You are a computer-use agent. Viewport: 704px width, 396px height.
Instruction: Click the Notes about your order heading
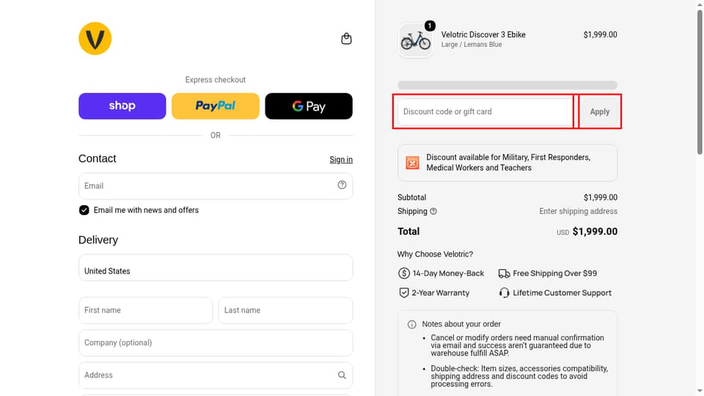pyautogui.click(x=461, y=324)
